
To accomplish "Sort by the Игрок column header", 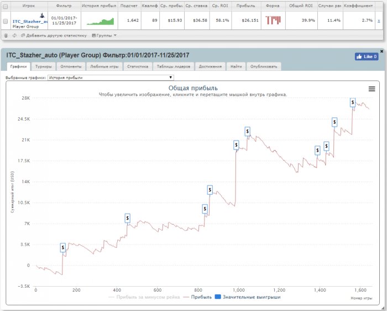I will 29,6.
